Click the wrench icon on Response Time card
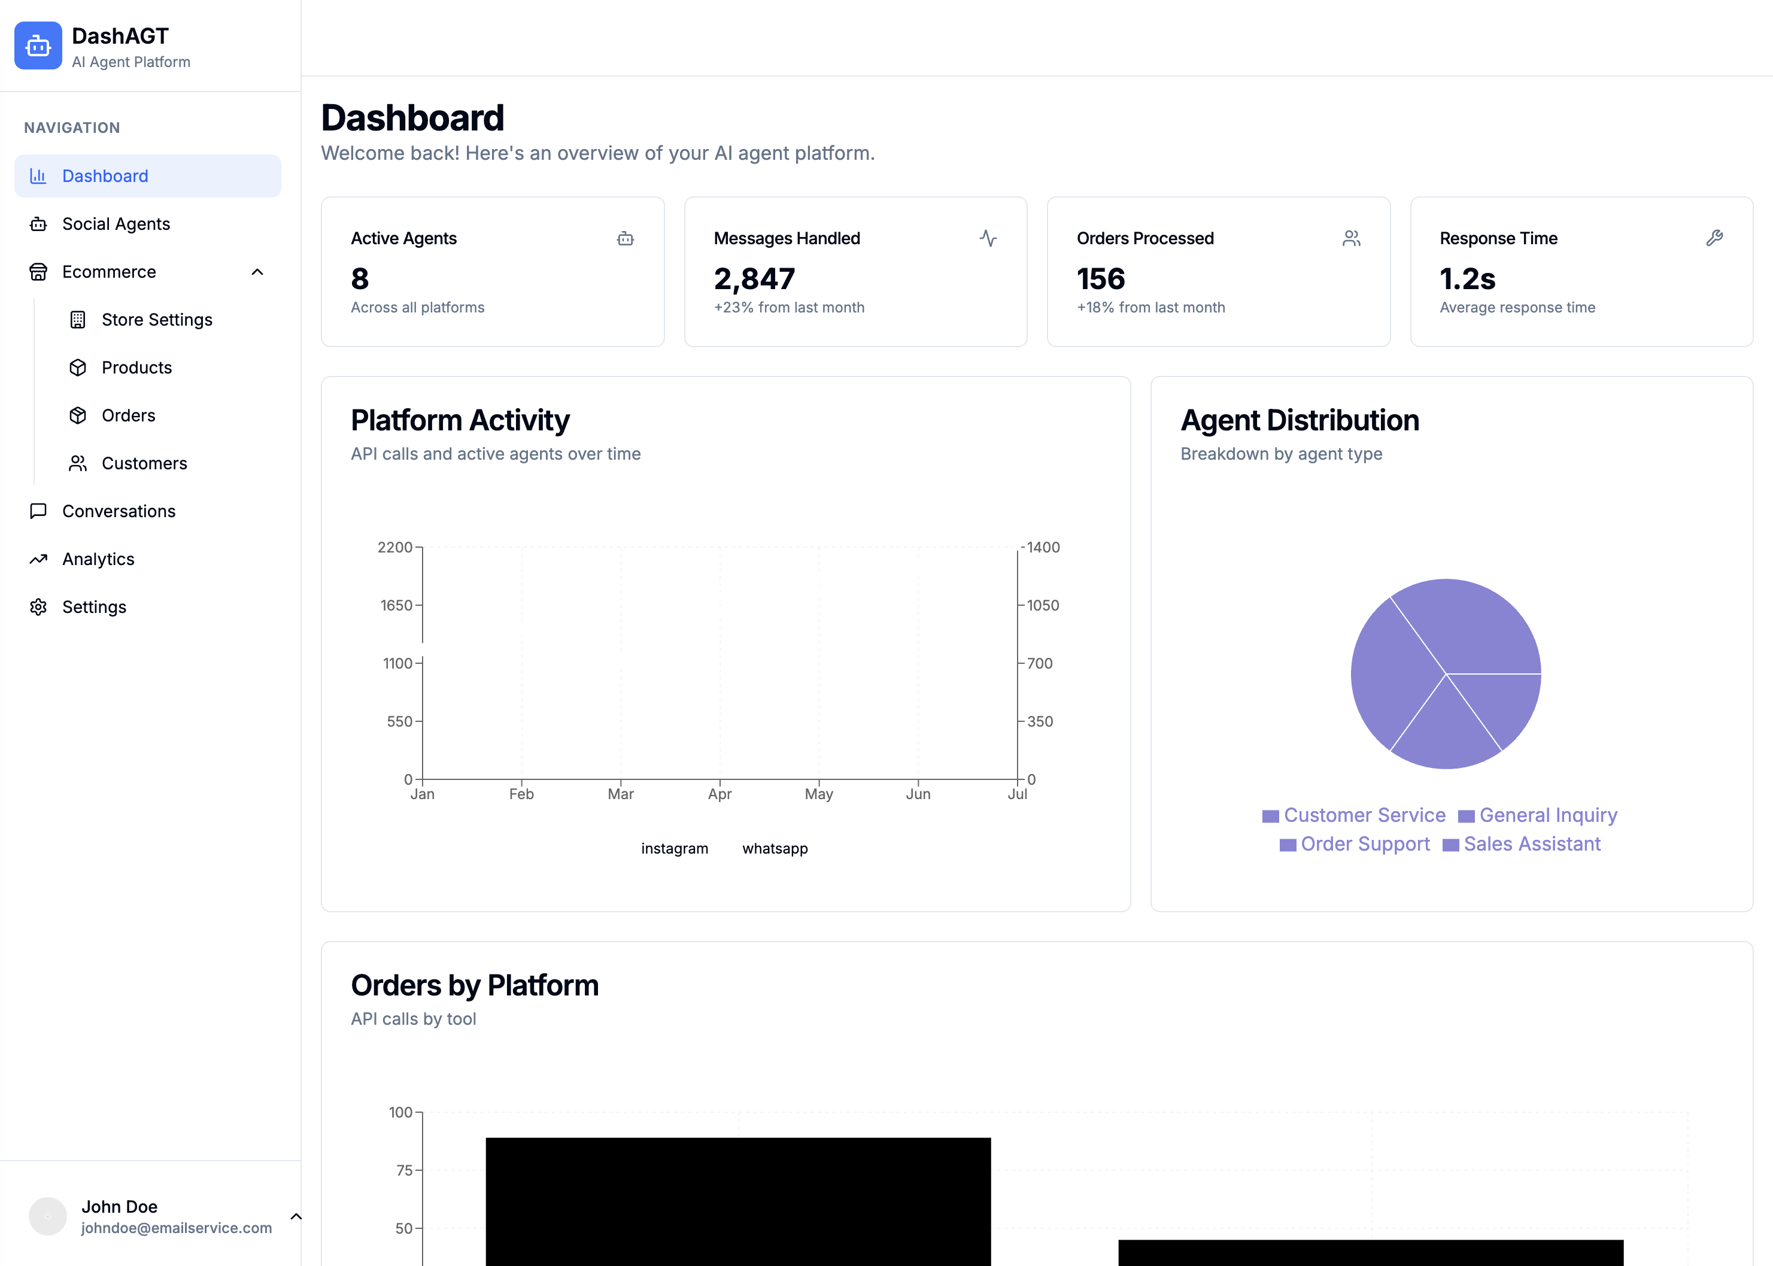 pos(1714,238)
